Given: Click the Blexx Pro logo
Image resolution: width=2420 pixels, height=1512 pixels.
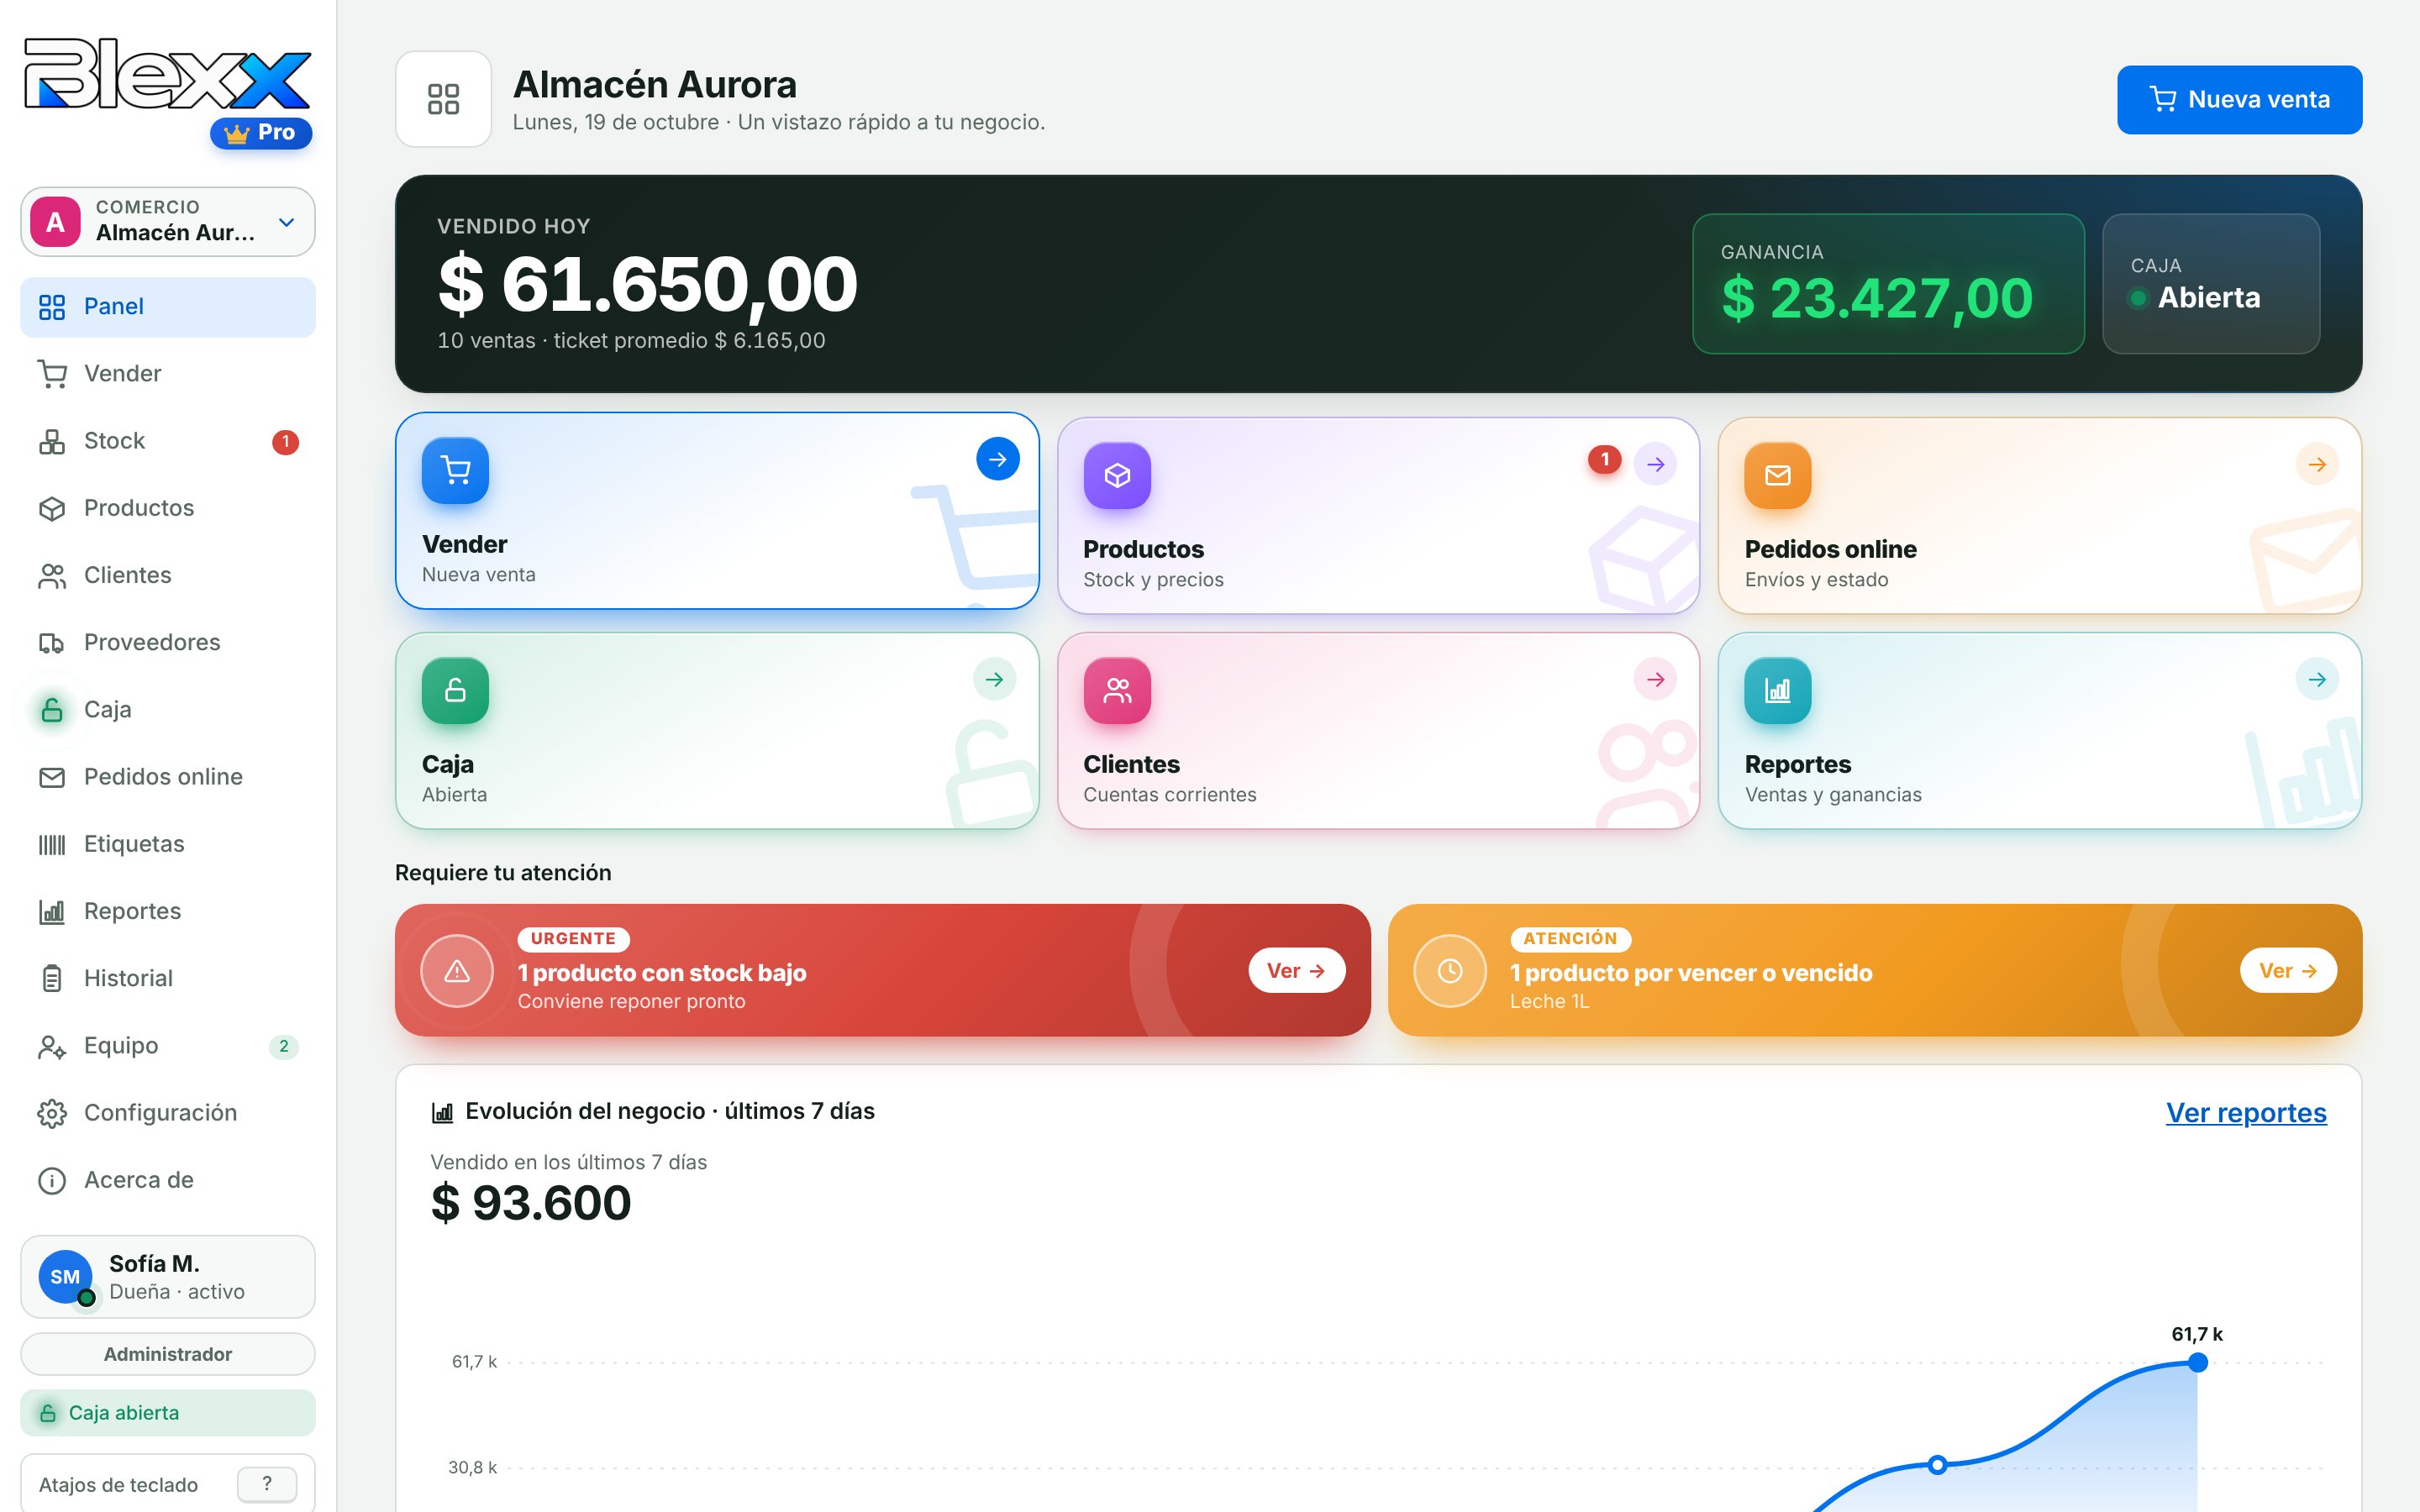Looking at the screenshot, I should click(x=167, y=92).
